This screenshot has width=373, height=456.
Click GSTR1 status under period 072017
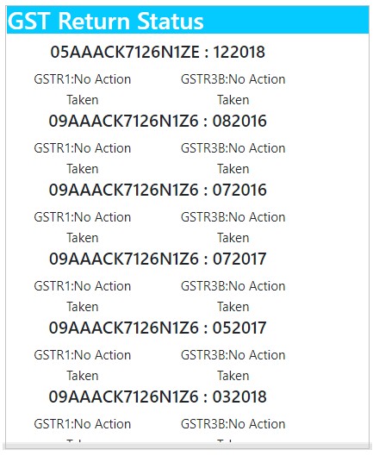tap(83, 296)
